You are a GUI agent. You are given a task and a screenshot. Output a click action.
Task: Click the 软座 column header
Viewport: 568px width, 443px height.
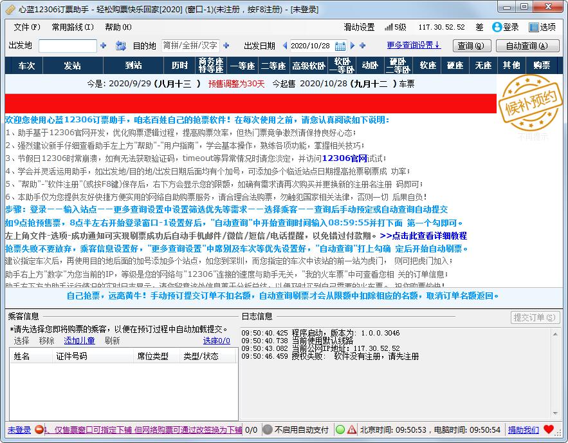pos(428,65)
